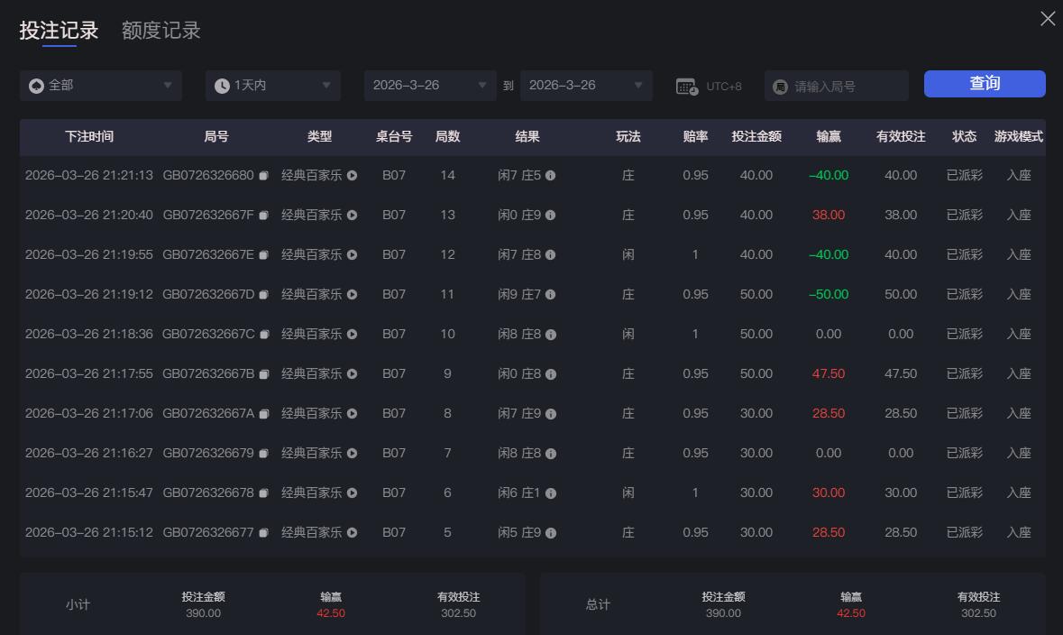Expand the 1天内 time range dropdown
Screen dimensions: 1063x635
(x=272, y=86)
